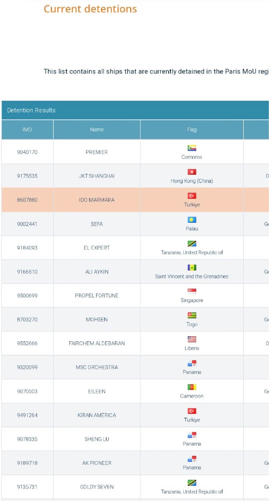Click the Singapore flag icon
Screen dimensions: 269x501
[x=192, y=292]
